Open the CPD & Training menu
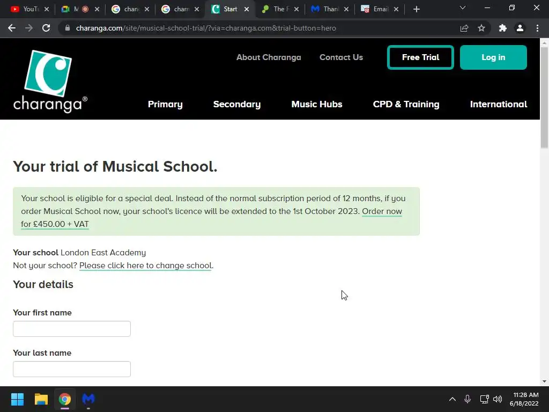This screenshot has width=549, height=412. [406, 104]
